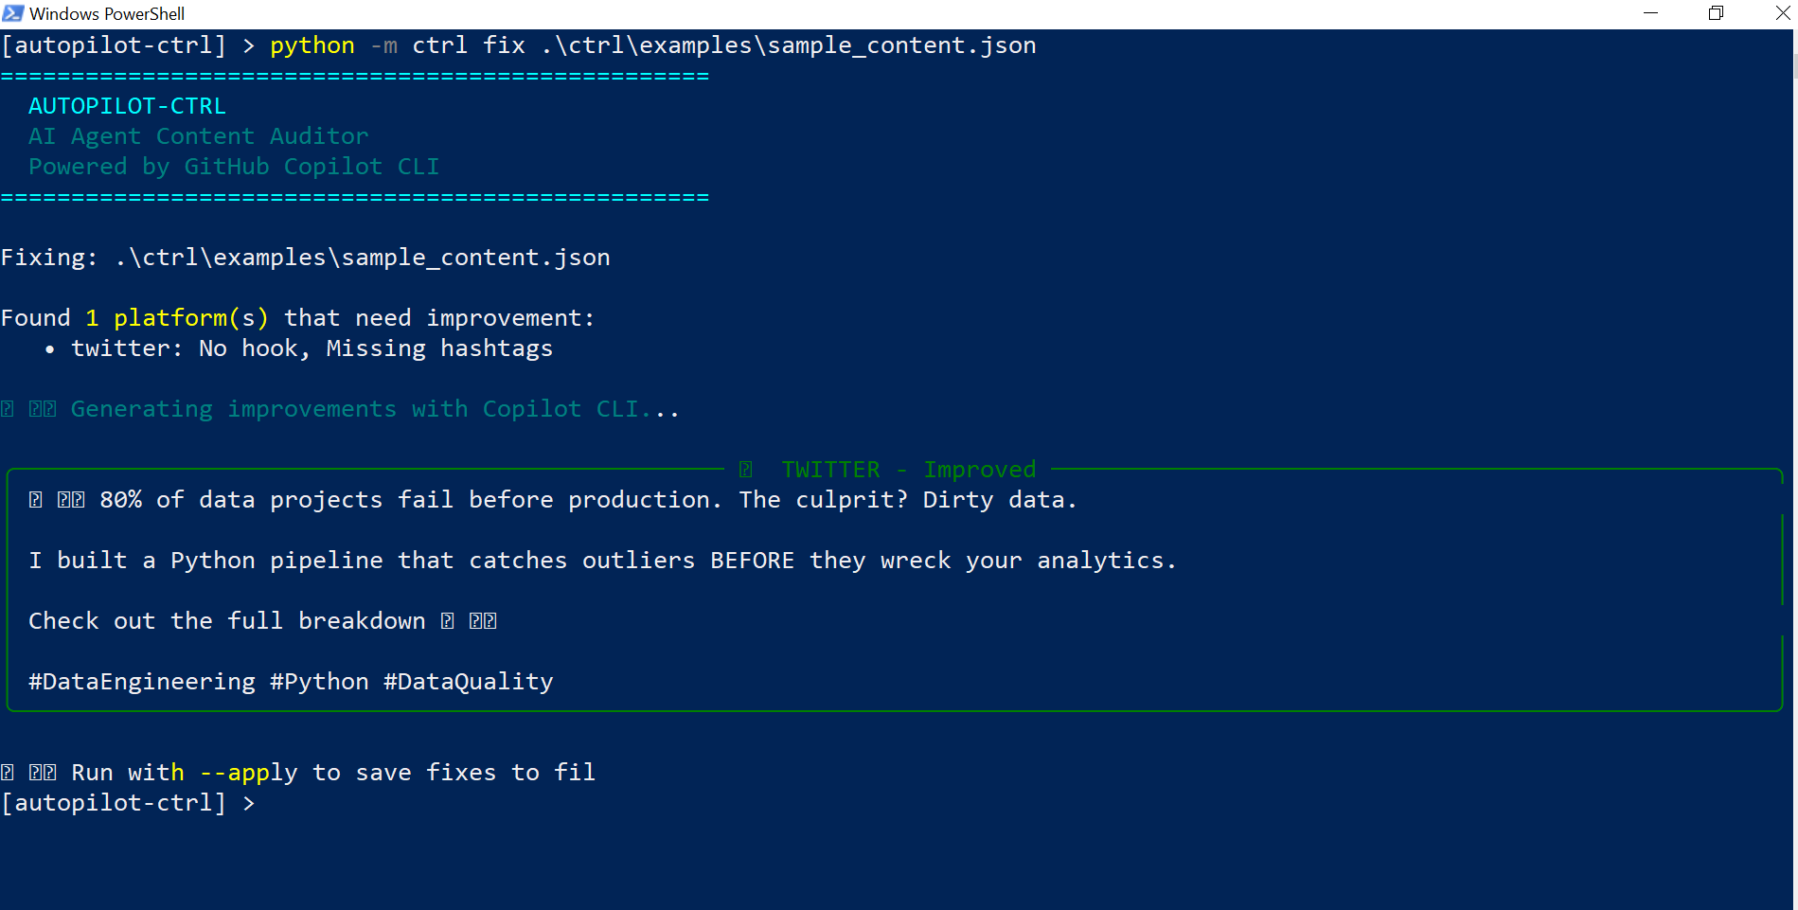Click the "#Python" hashtag
1798x910 pixels.
coord(319,682)
